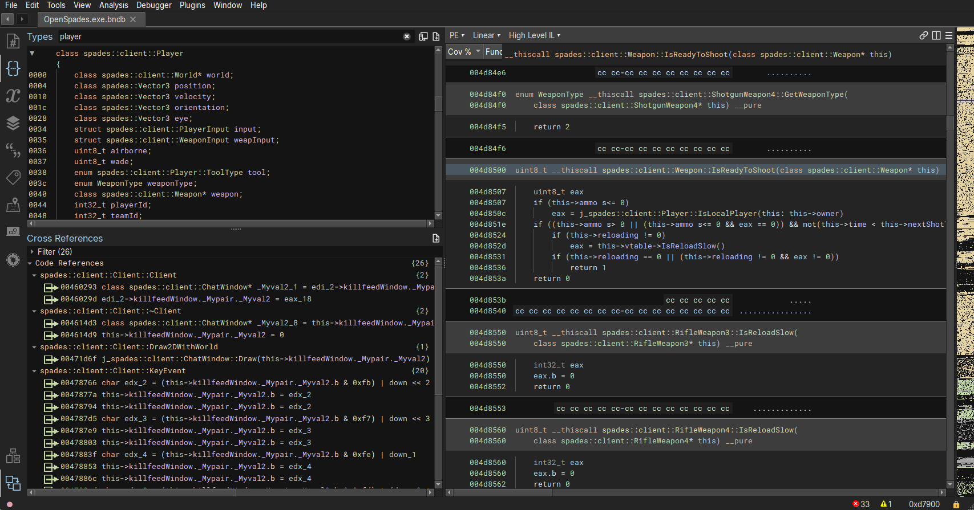
Task: Select xref at 00471d6f ChatWindow::Draw
Action: coord(237,359)
